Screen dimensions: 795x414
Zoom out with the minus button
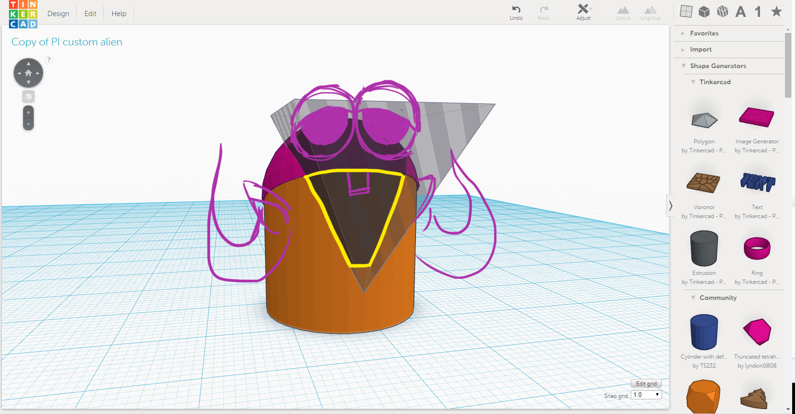(x=28, y=124)
